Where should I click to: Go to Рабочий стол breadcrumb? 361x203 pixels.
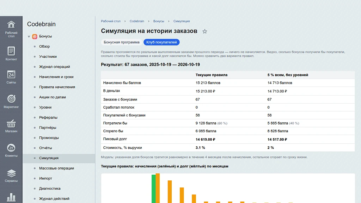[111, 21]
